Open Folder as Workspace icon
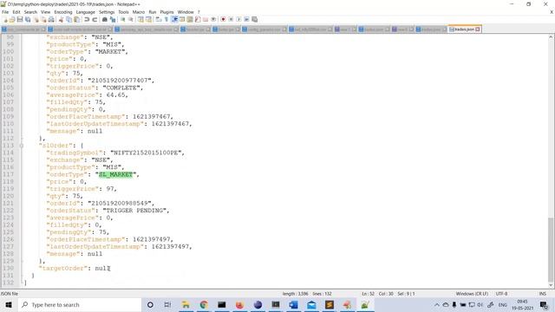555x312 pixels. coord(206,19)
